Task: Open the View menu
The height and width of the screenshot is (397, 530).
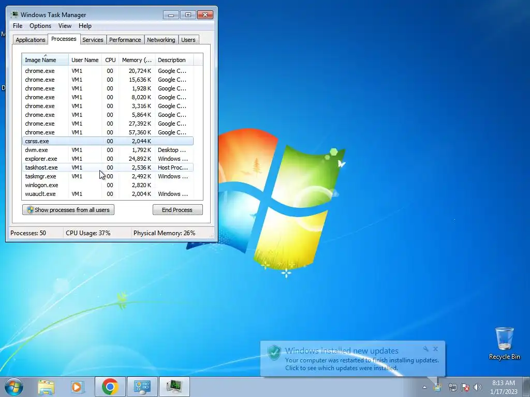Action: (x=65, y=26)
